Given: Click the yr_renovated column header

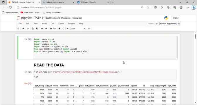Looking at the screenshot, I should tap(123, 86).
